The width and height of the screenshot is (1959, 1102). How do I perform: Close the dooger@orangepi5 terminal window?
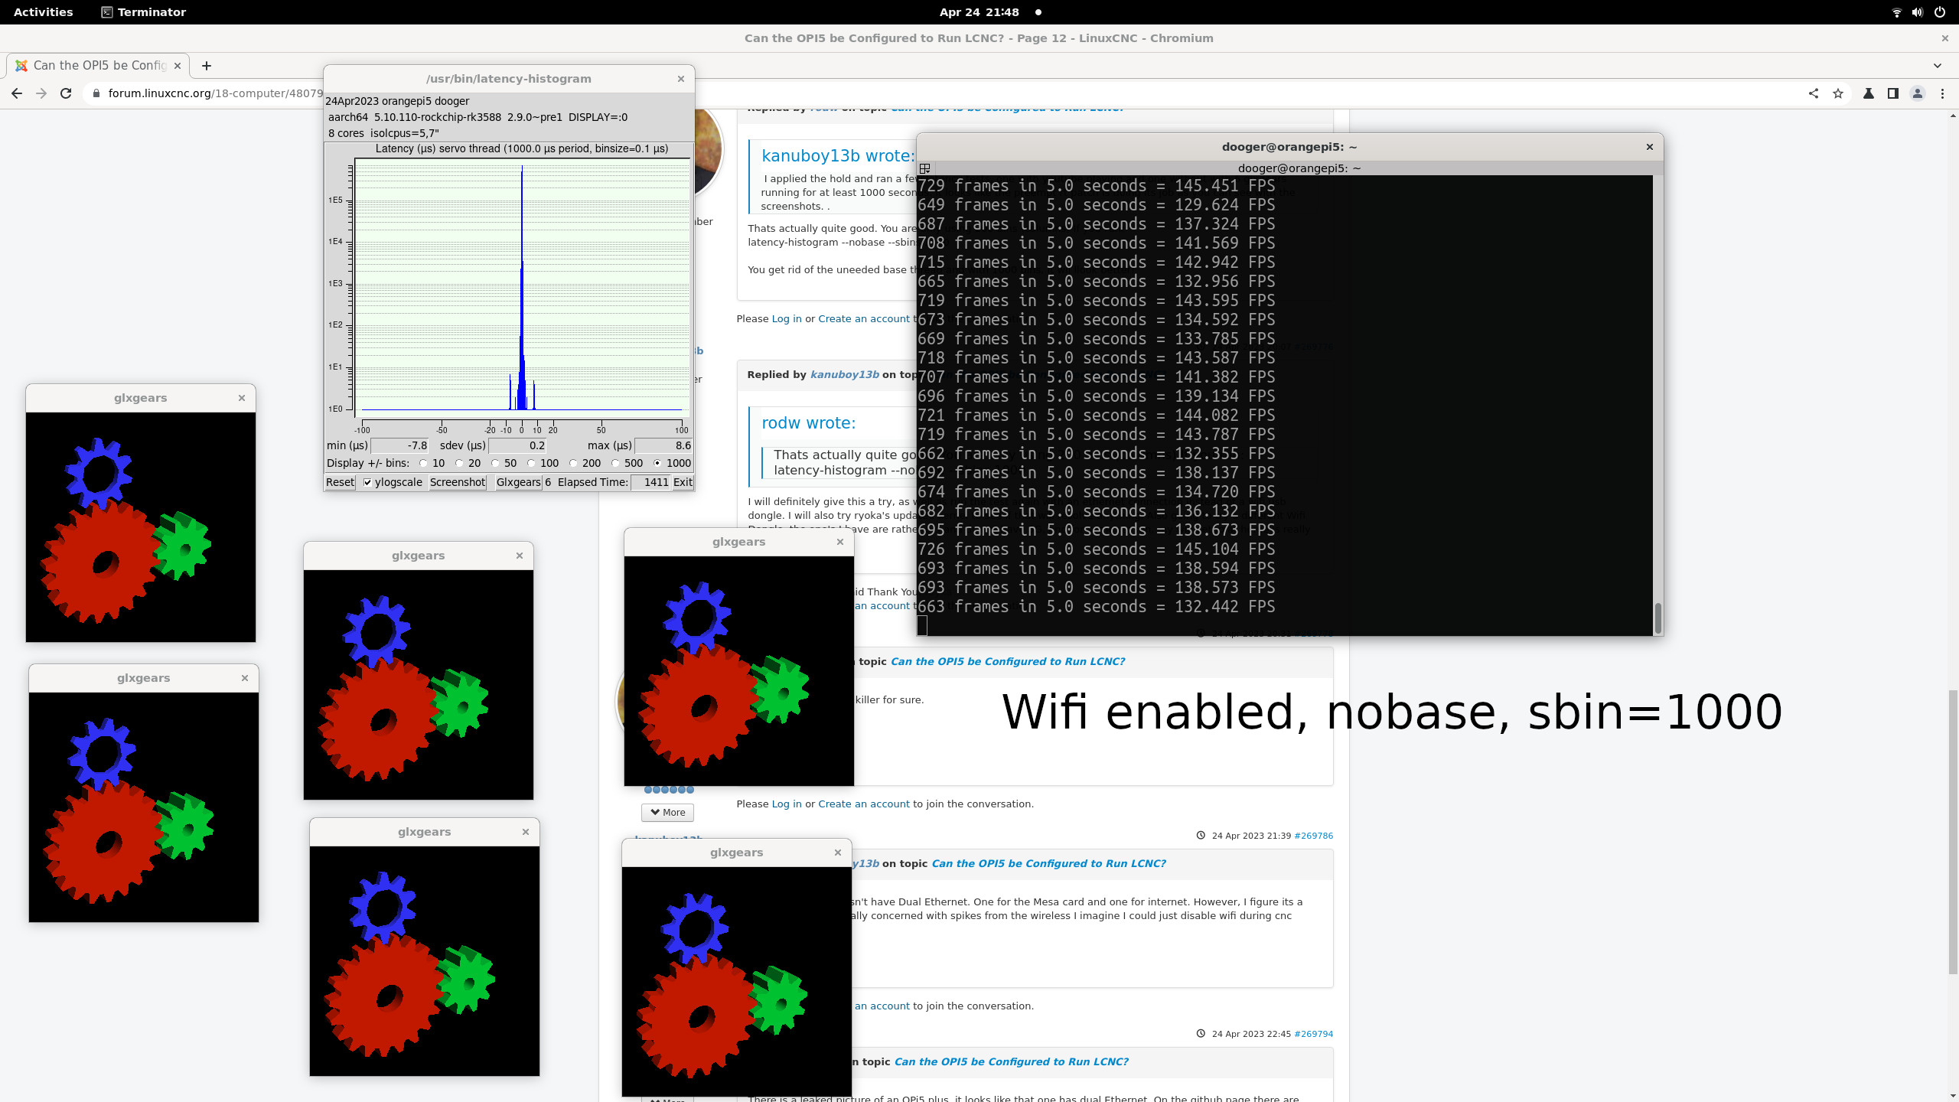[x=1650, y=147]
